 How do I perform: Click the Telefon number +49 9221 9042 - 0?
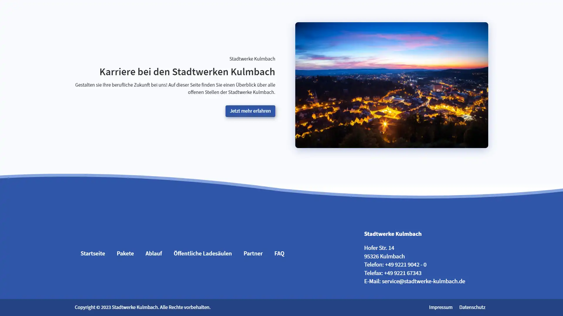pos(406,265)
